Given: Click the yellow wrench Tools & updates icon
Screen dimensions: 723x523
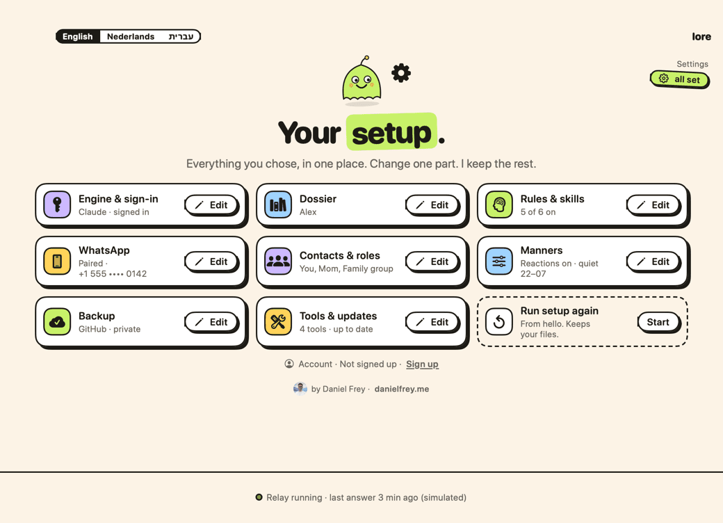Looking at the screenshot, I should click(278, 321).
